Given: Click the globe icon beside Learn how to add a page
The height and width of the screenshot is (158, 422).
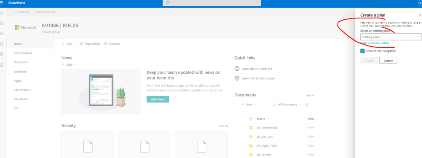Looking at the screenshot, I should pos(237,78).
